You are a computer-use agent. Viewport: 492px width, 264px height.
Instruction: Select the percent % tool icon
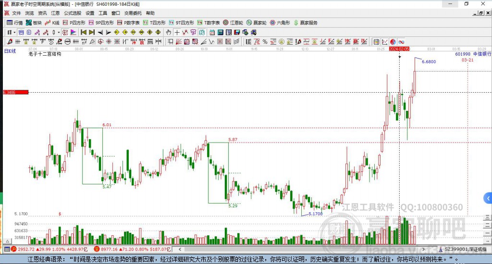[x=265, y=41]
